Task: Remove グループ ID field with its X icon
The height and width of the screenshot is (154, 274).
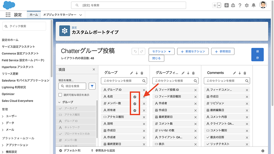Action: coord(144,90)
